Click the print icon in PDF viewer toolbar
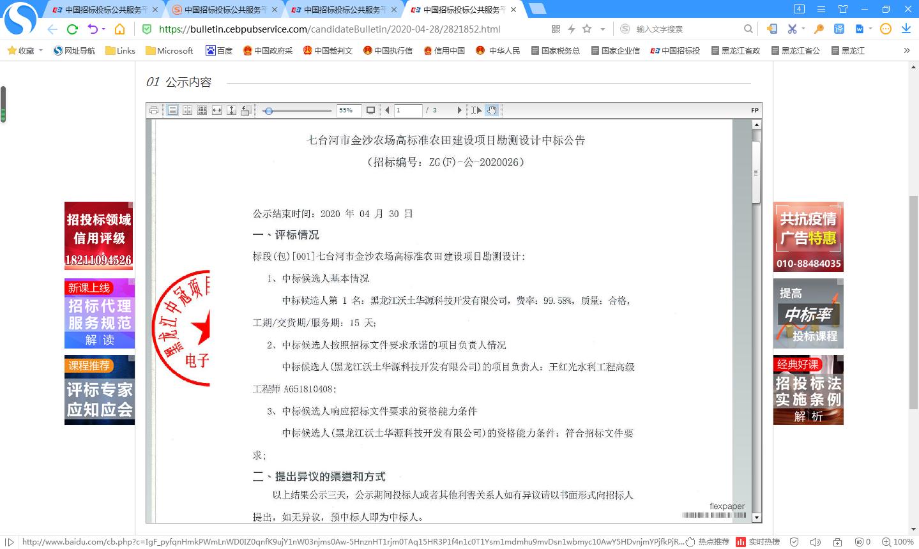This screenshot has height=549, width=919. (154, 110)
